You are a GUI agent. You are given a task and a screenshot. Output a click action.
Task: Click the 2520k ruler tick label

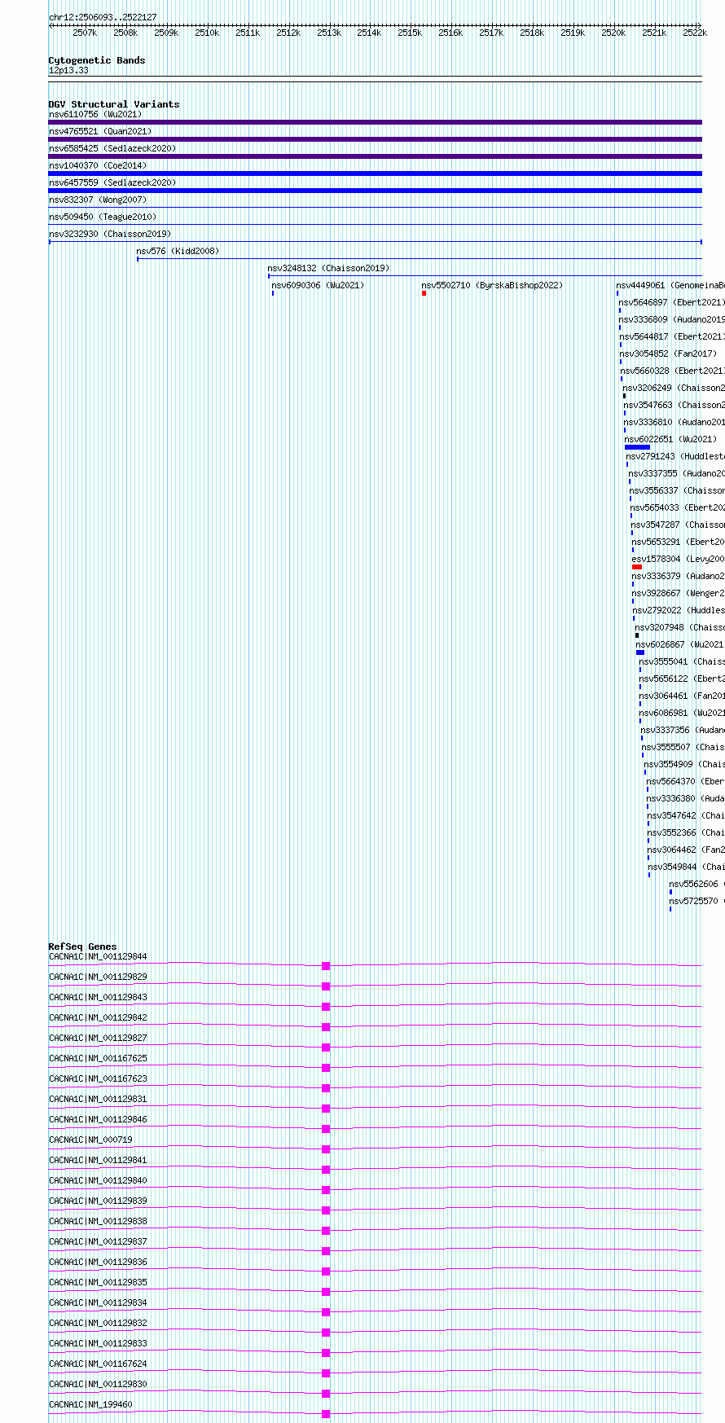pyautogui.click(x=613, y=33)
